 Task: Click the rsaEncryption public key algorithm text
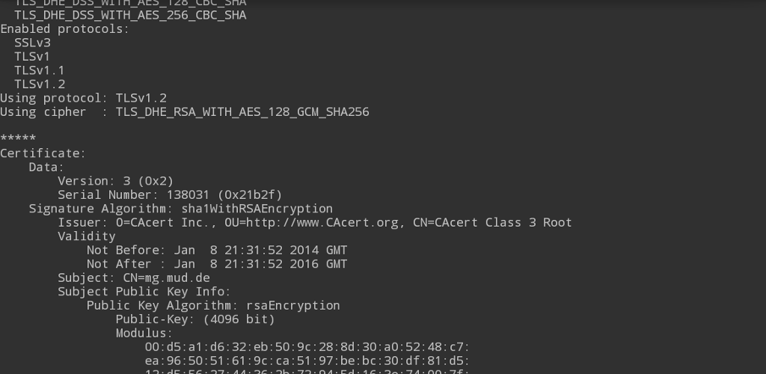pyautogui.click(x=292, y=306)
